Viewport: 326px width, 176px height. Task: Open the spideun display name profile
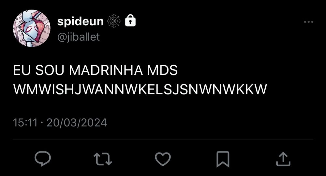pyautogui.click(x=80, y=21)
